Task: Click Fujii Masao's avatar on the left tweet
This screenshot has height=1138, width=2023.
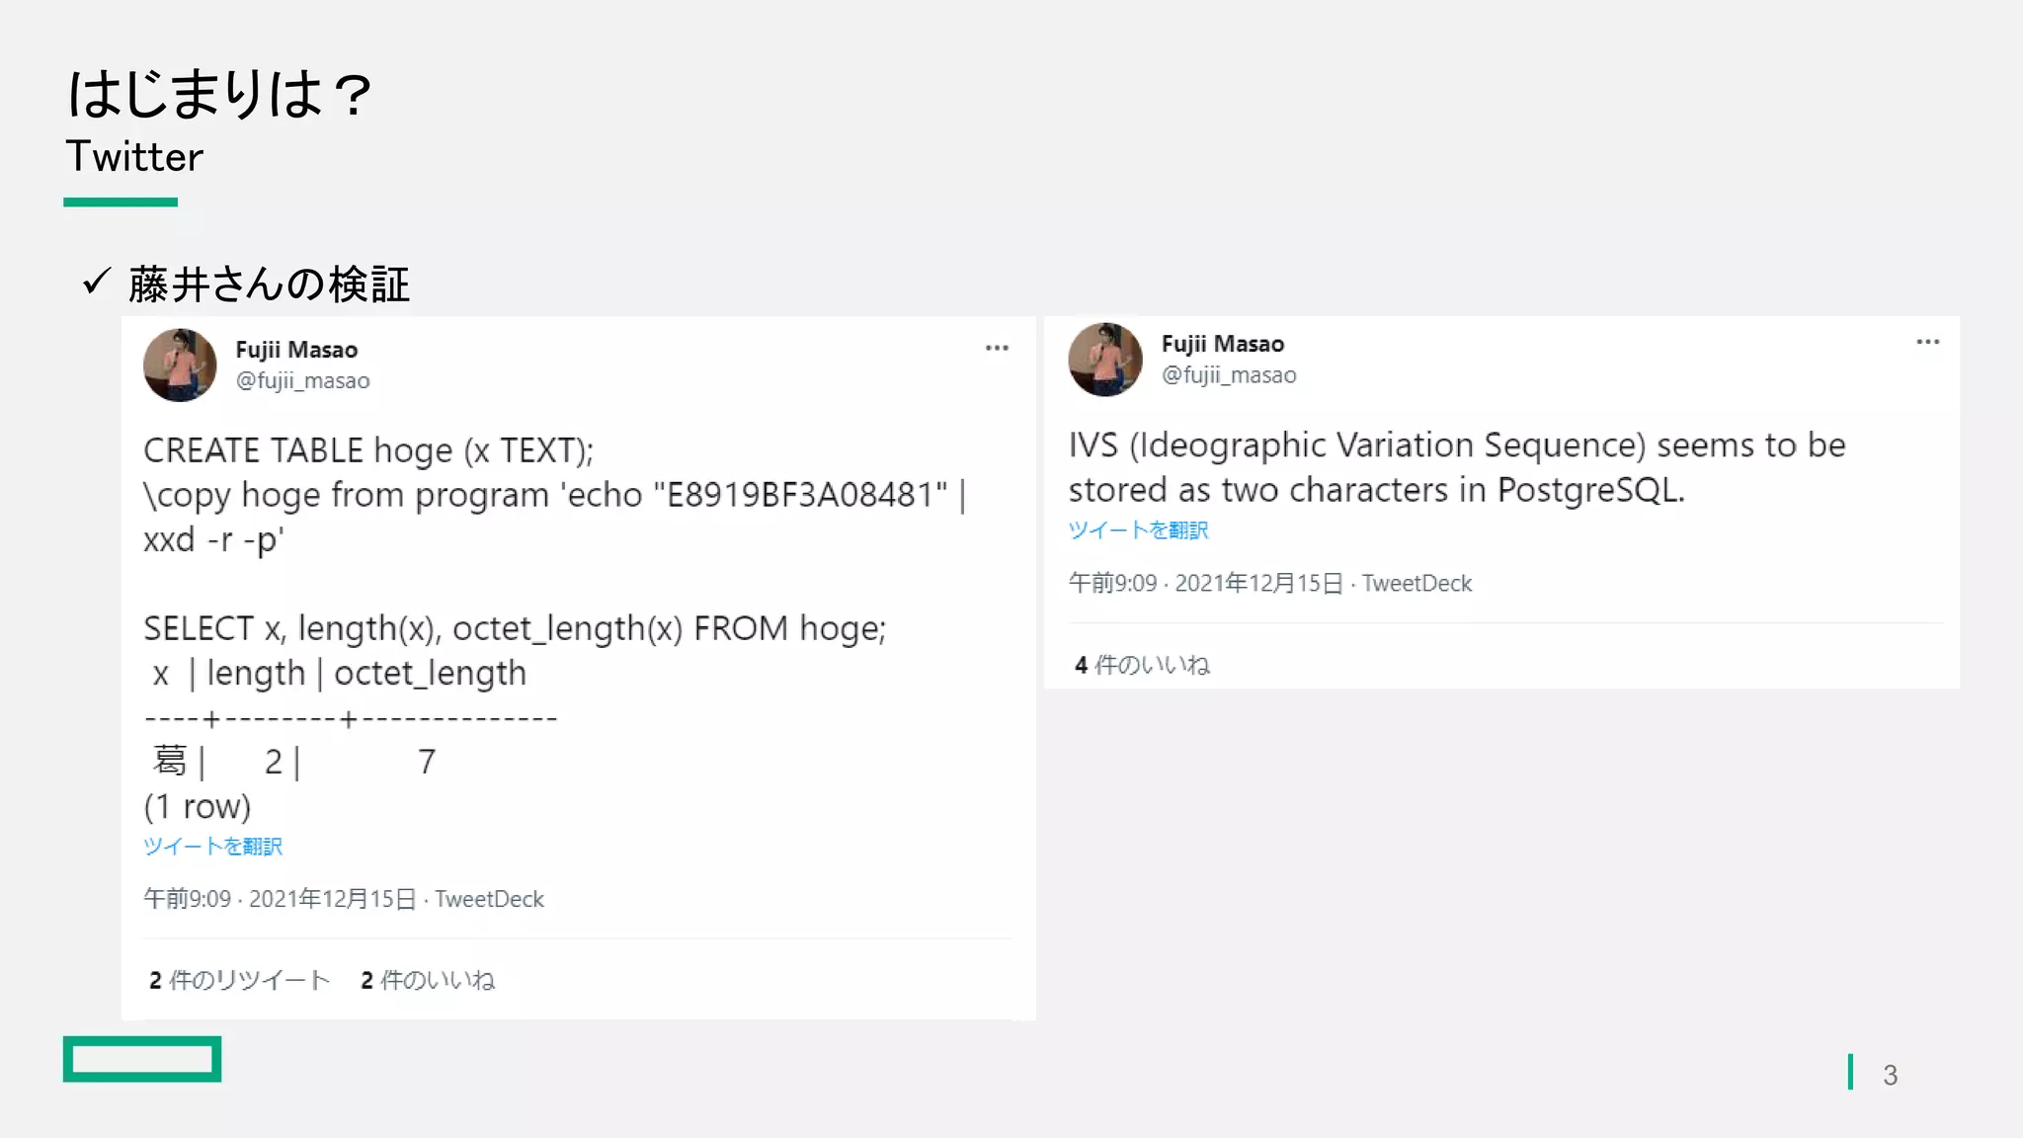Action: point(180,365)
